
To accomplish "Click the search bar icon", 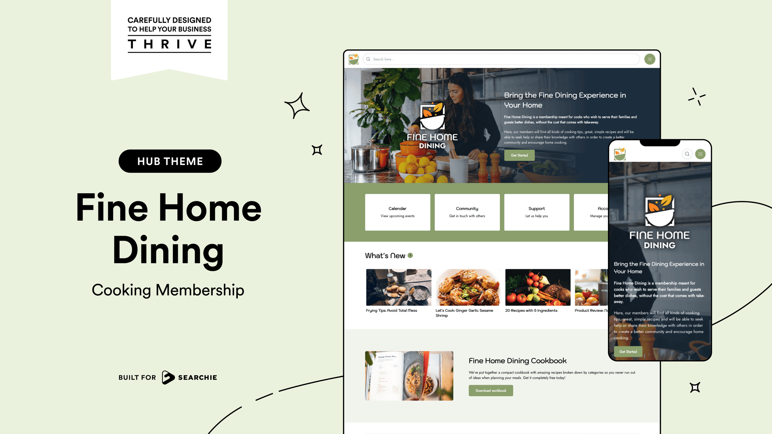I will [x=370, y=59].
